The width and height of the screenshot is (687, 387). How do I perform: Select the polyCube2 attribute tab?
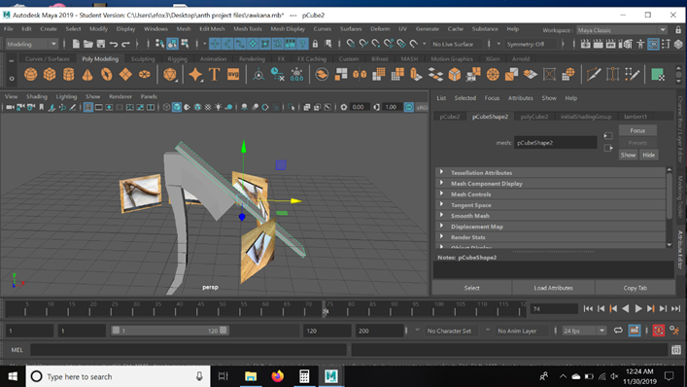tap(534, 117)
